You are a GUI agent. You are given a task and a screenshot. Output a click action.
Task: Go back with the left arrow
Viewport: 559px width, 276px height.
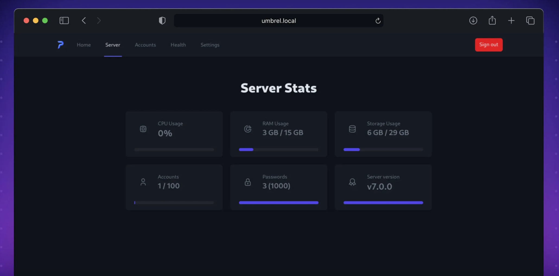pyautogui.click(x=84, y=20)
